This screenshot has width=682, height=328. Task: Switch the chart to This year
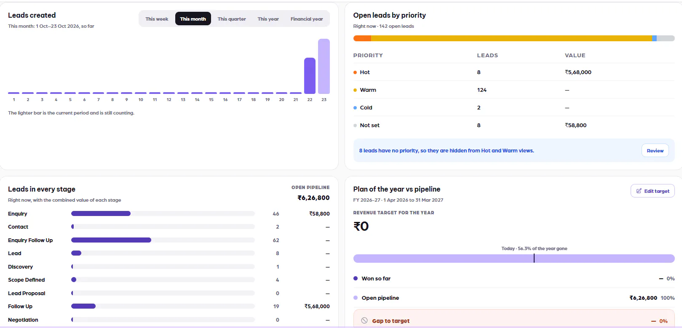tap(268, 19)
